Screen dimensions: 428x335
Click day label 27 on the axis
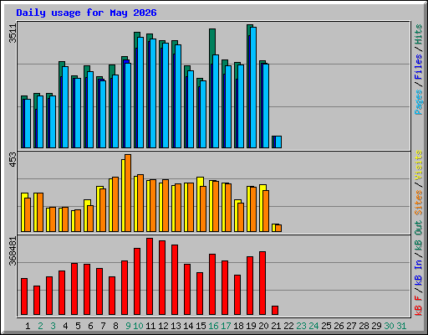(351, 326)
